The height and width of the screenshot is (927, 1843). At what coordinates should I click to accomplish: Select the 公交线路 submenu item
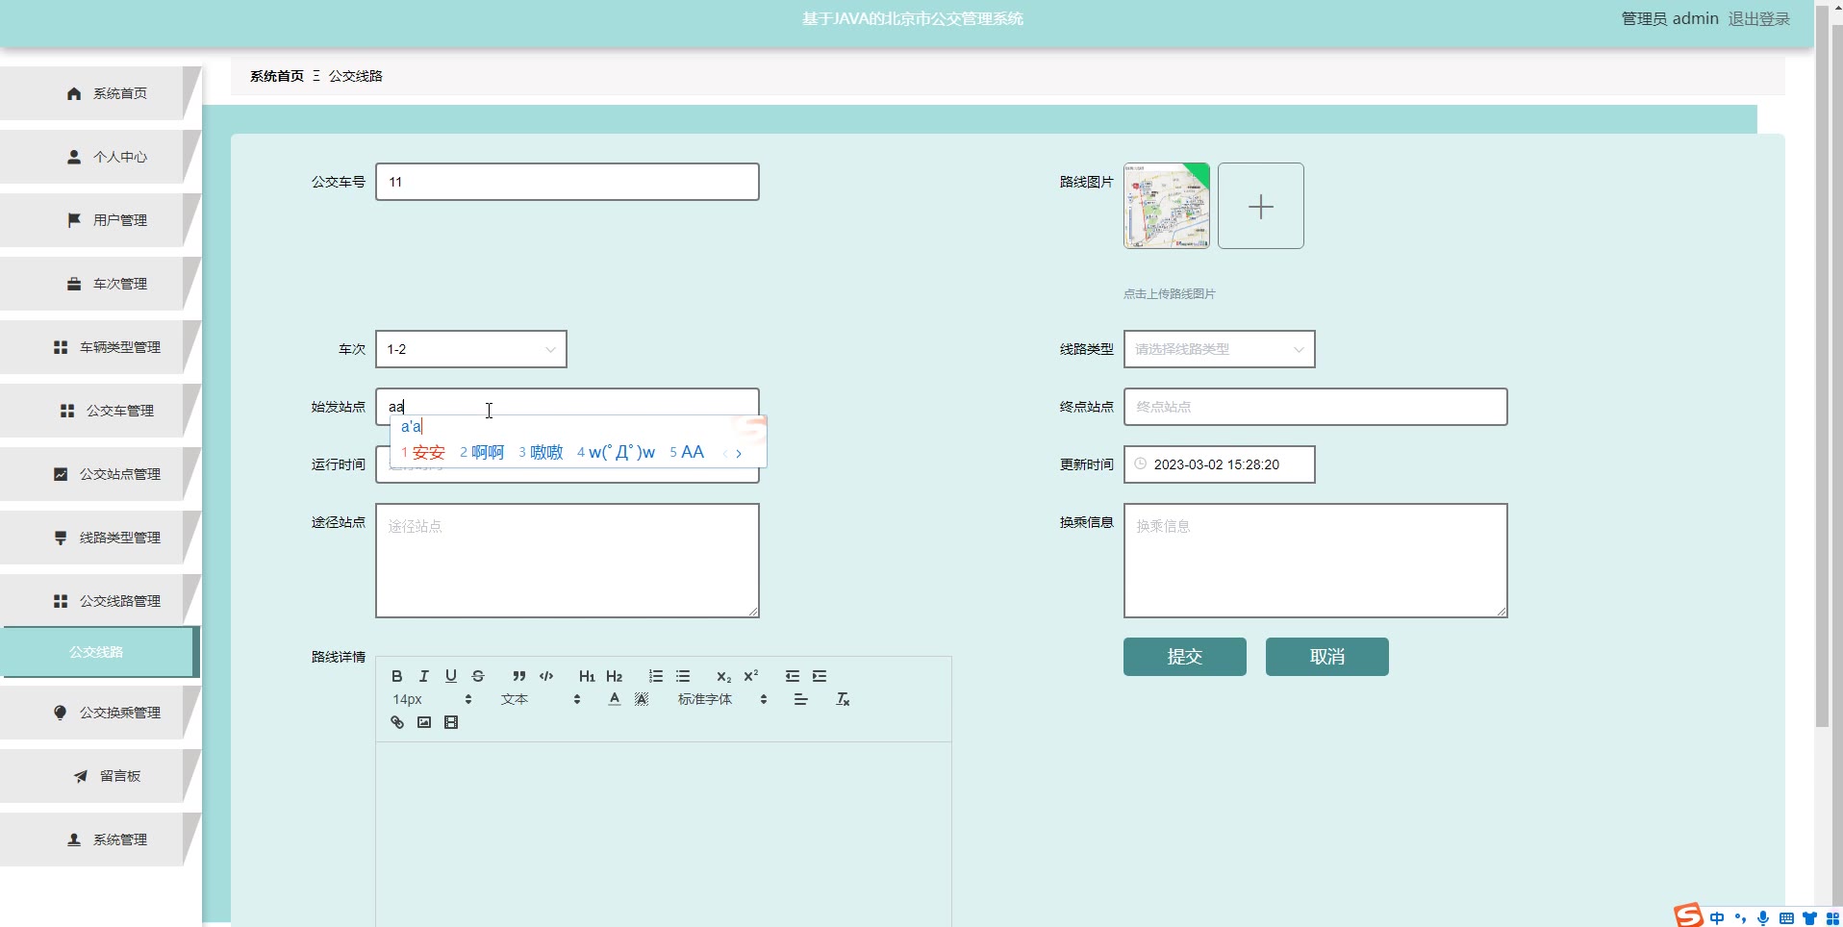tap(100, 652)
